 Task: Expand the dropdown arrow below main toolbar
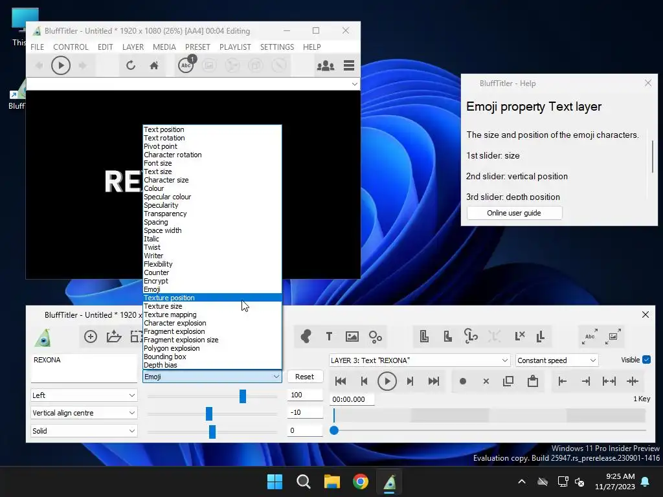tap(354, 83)
